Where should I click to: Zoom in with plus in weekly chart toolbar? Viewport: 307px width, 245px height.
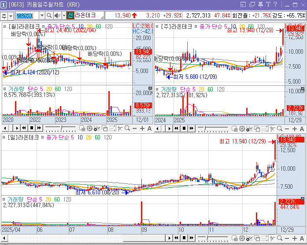coord(295,129)
